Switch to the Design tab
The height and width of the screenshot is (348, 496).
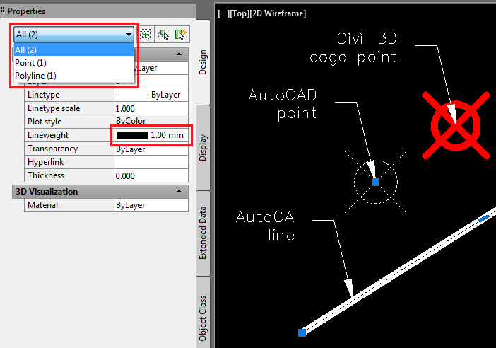[x=203, y=62]
